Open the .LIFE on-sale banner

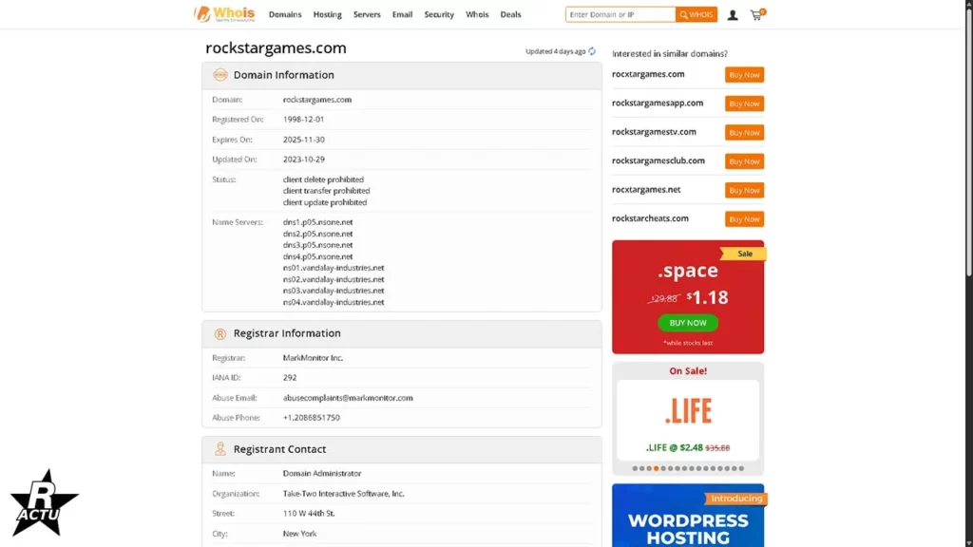pyautogui.click(x=688, y=419)
